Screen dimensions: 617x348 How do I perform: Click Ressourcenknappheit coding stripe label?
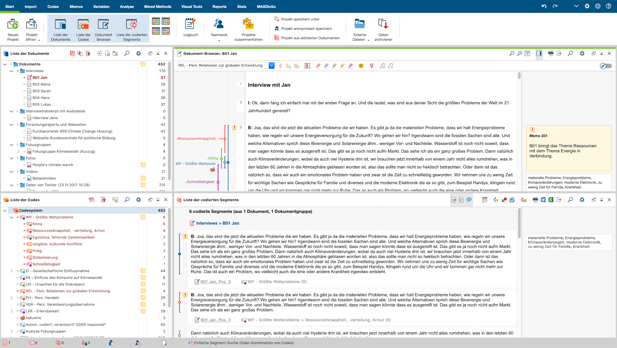point(199,139)
